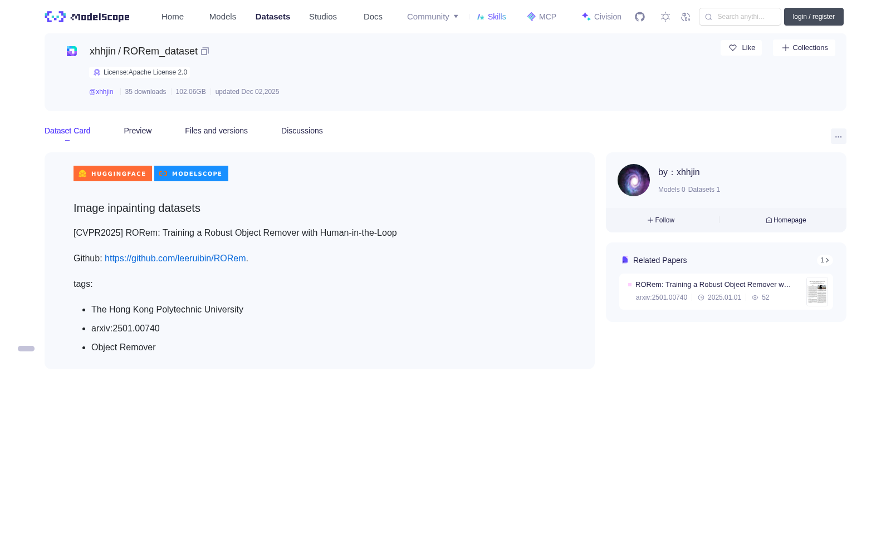The height and width of the screenshot is (556, 891).
Task: Open the ModelScope logo homepage
Action: (x=87, y=17)
